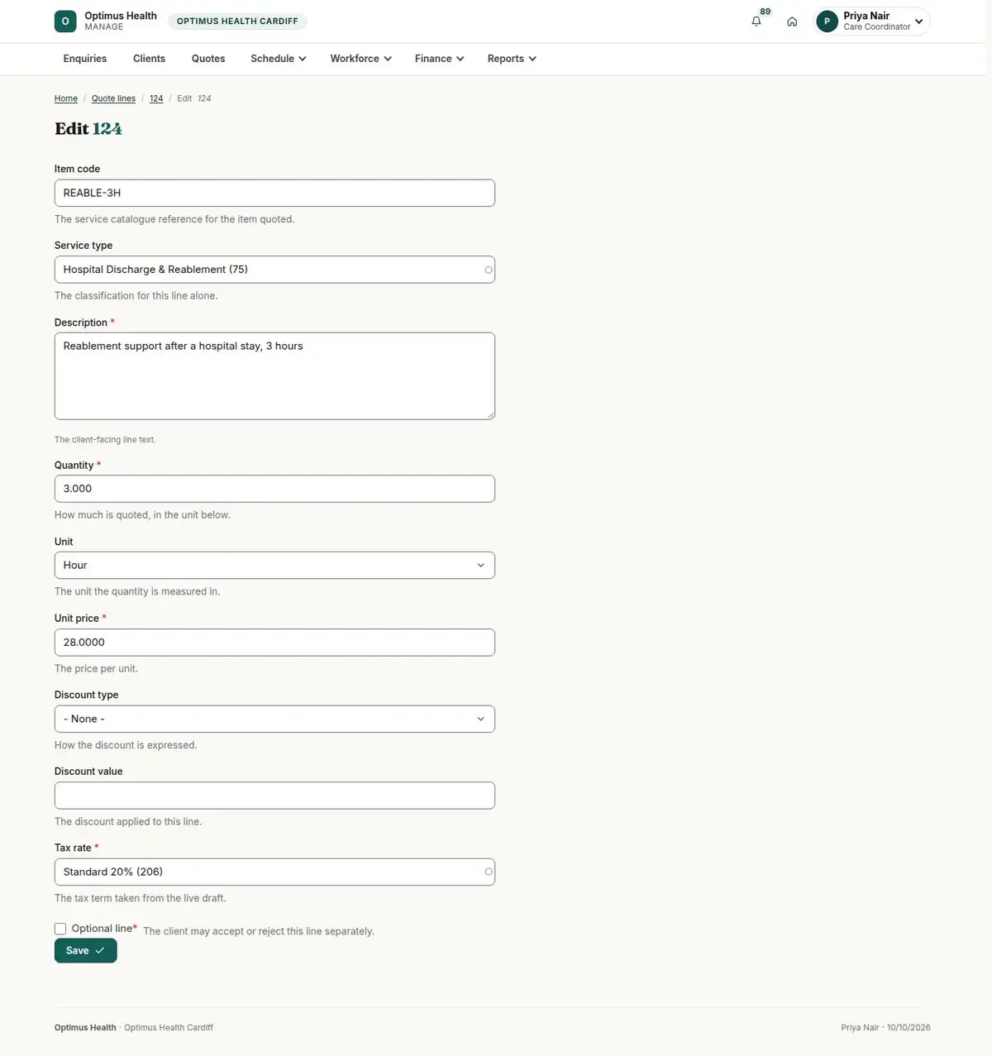Go to home via the house icon
The width and height of the screenshot is (992, 1056).
point(792,22)
